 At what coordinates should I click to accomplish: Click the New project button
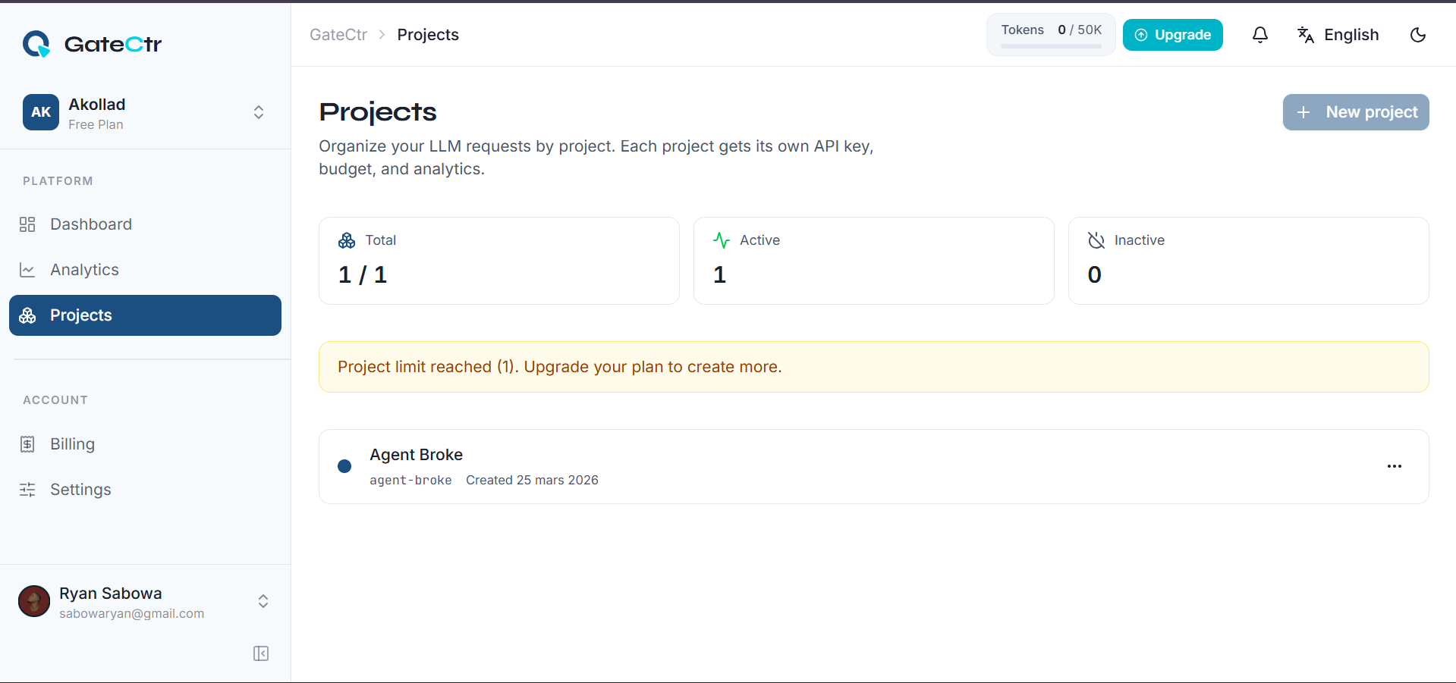(1355, 112)
